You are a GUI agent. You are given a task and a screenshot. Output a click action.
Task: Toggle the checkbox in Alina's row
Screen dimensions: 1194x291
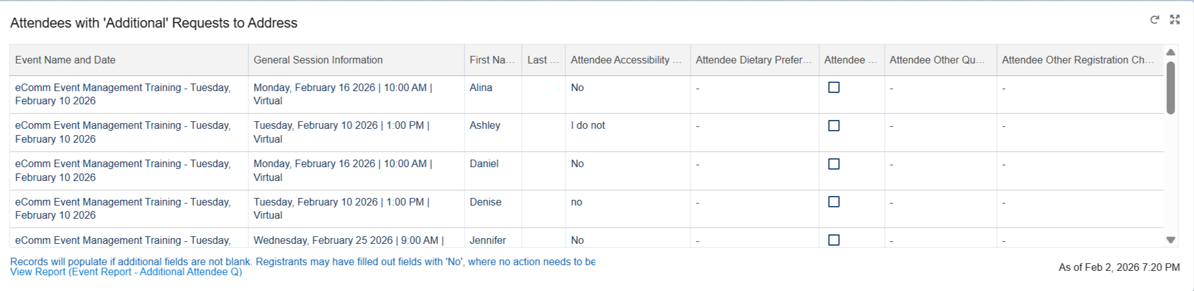[x=834, y=88]
